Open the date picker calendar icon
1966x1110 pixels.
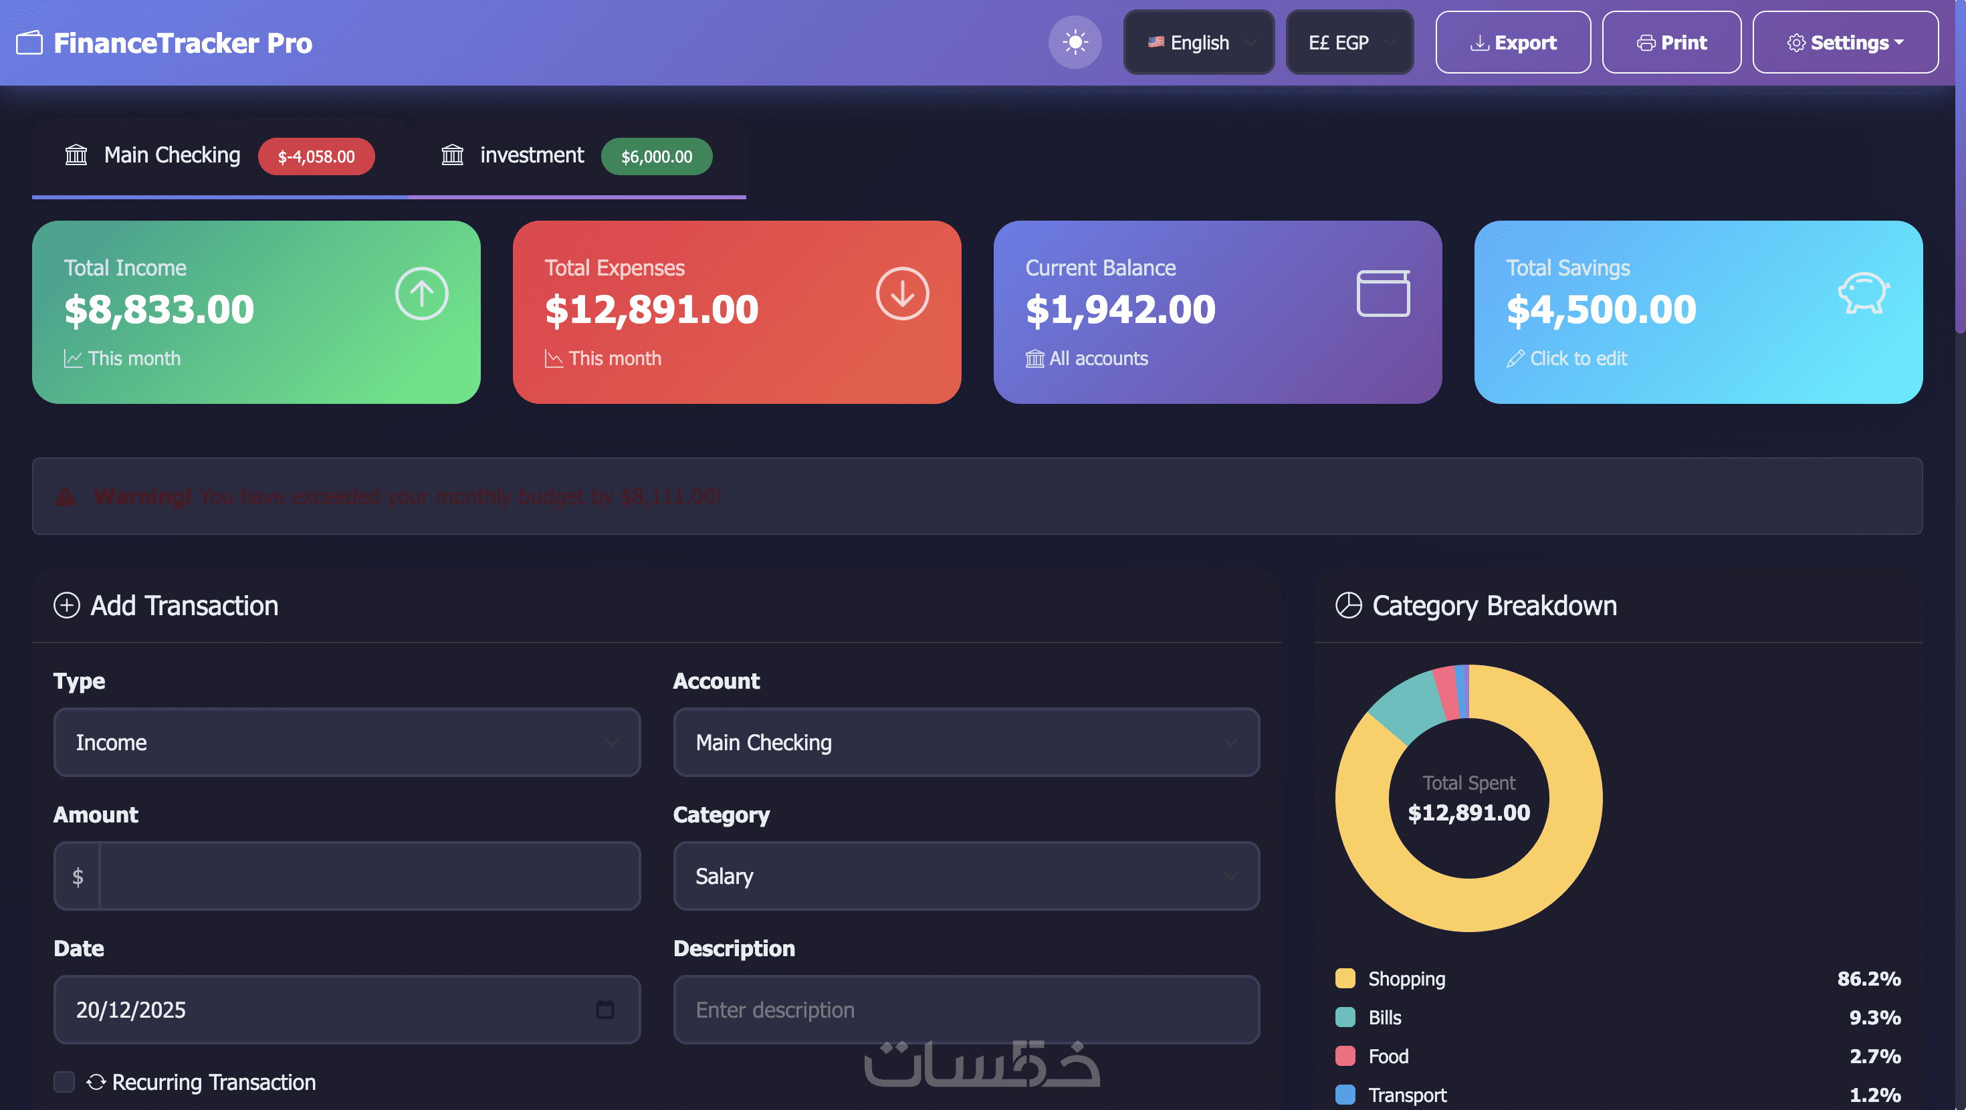pos(605,1009)
